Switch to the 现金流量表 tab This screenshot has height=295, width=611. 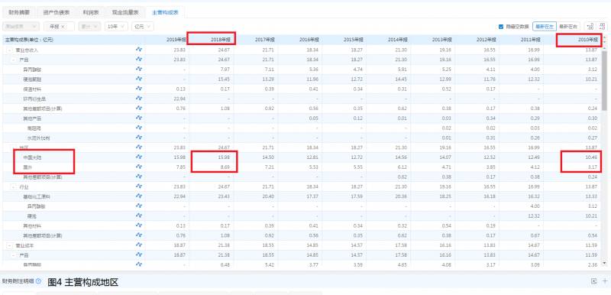point(125,12)
